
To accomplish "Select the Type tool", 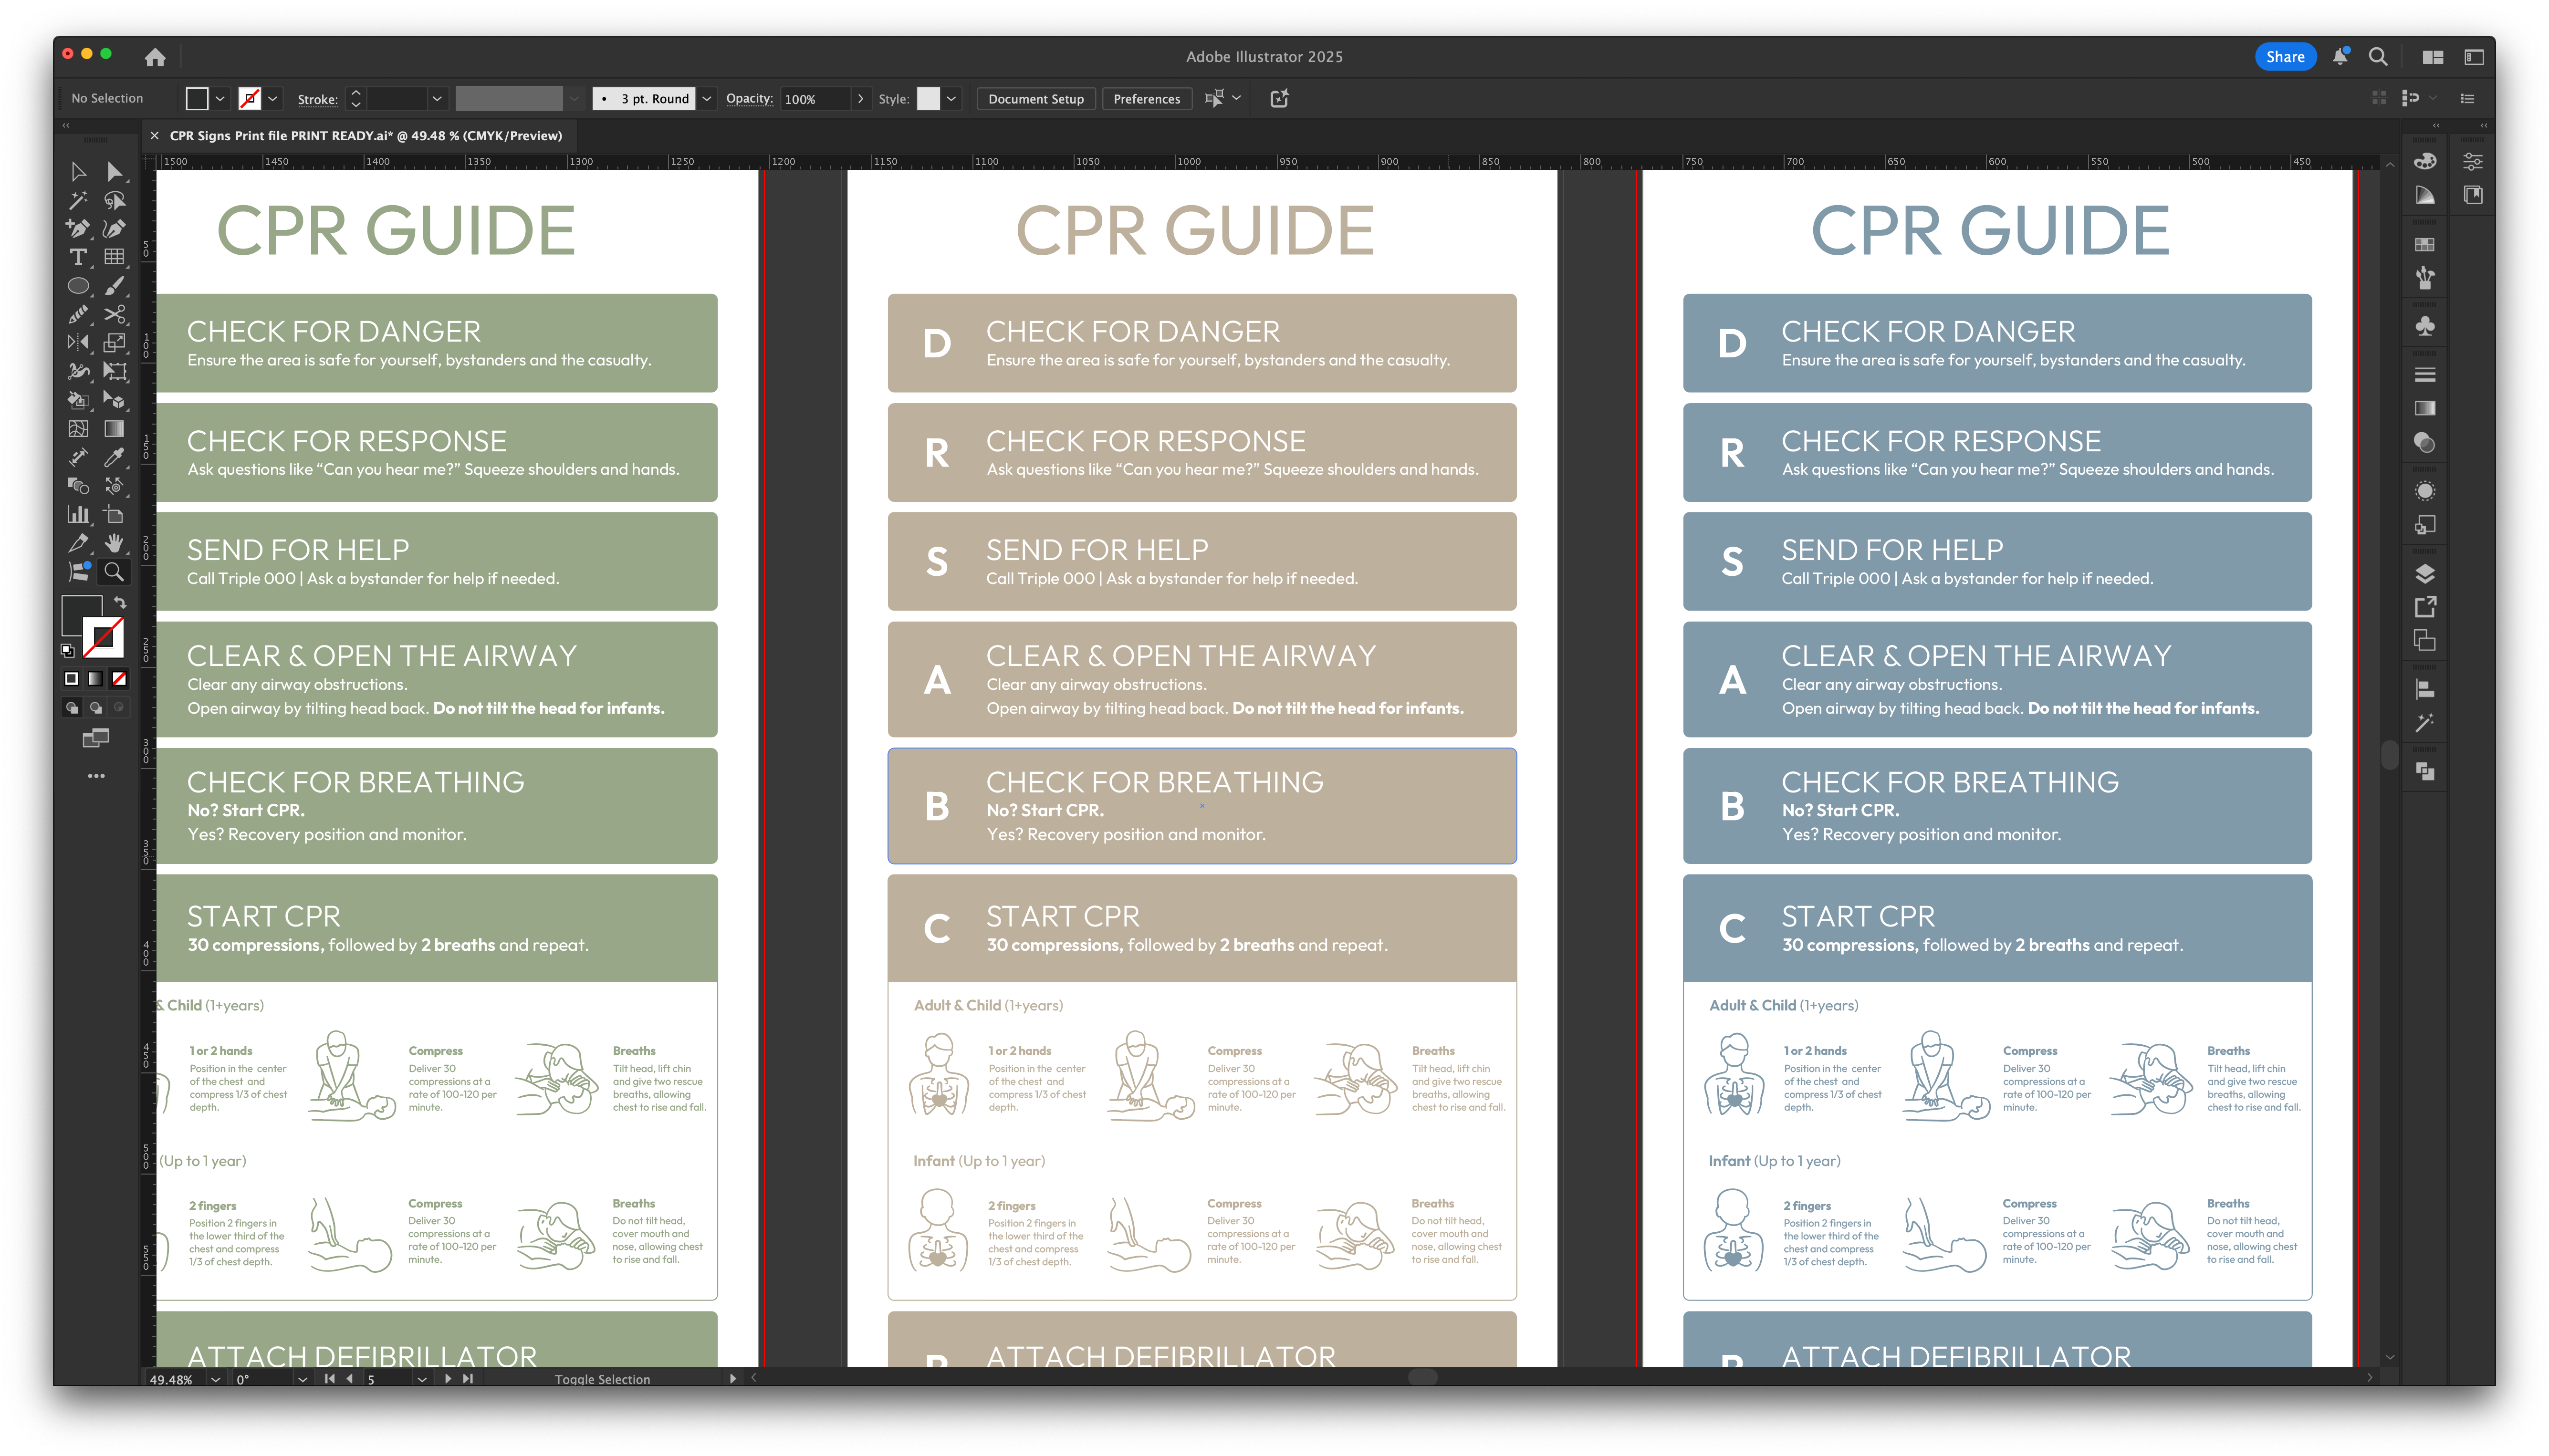I will tap(78, 257).
